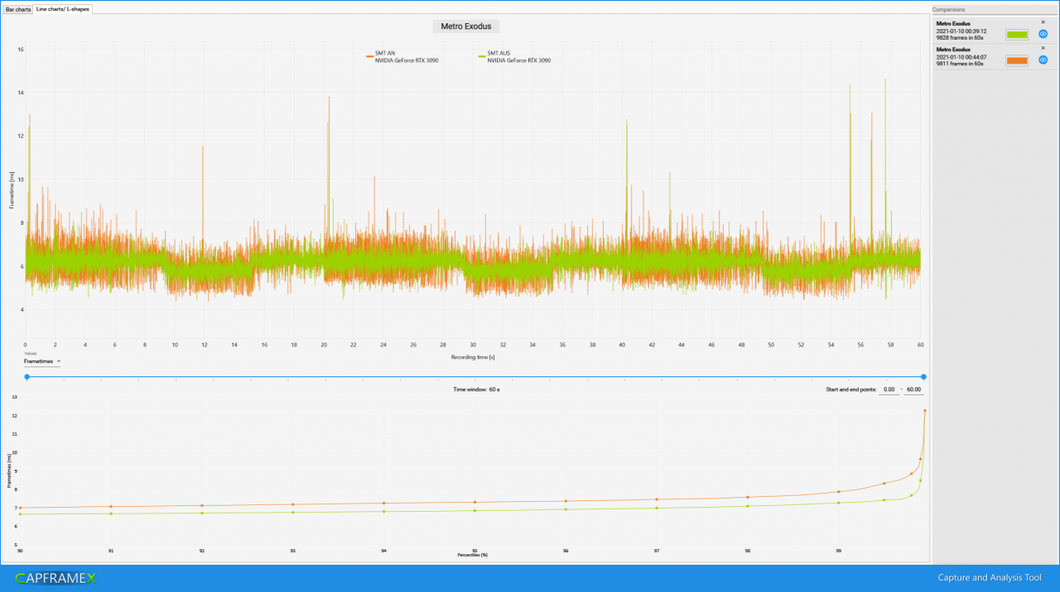Click the end point field showing 60.00
1060x592 pixels.
pyautogui.click(x=914, y=389)
